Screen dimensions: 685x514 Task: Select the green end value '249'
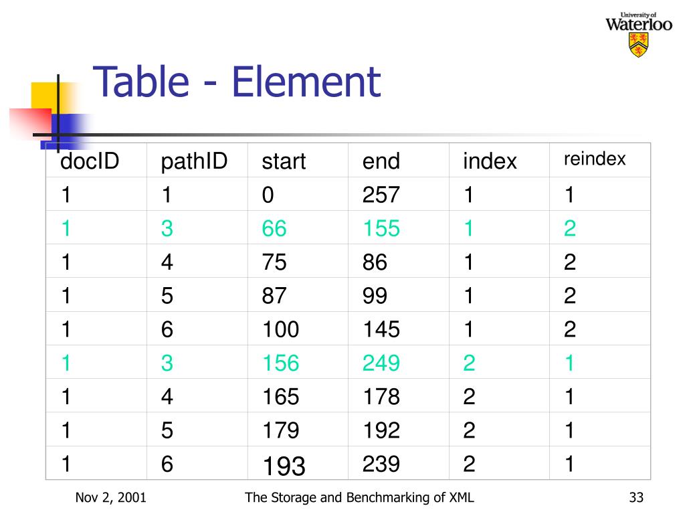coord(381,363)
